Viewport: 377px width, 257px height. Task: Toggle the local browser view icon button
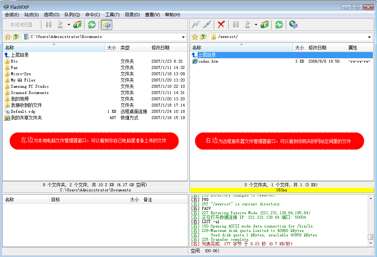pyautogui.click(x=106, y=25)
